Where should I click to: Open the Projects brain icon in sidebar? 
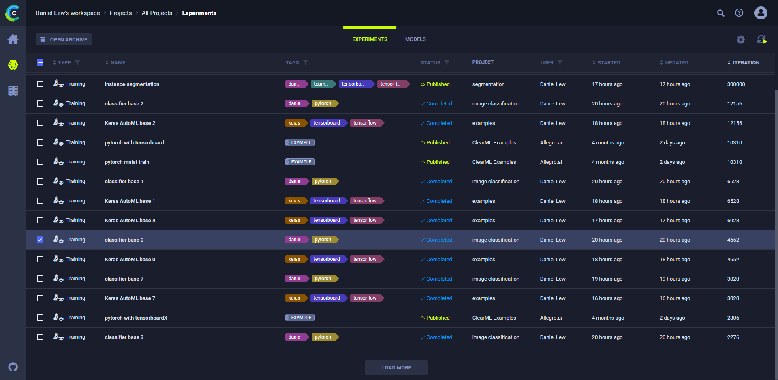point(13,65)
